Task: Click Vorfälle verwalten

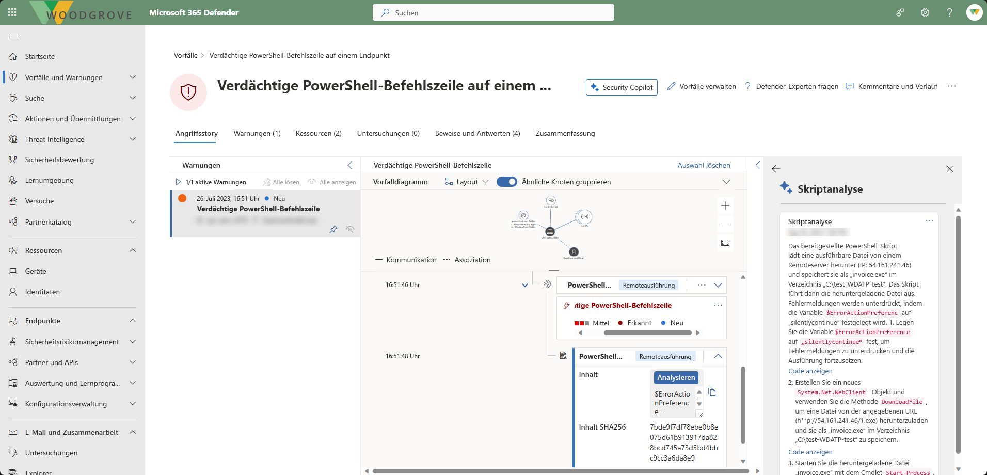Action: [702, 86]
